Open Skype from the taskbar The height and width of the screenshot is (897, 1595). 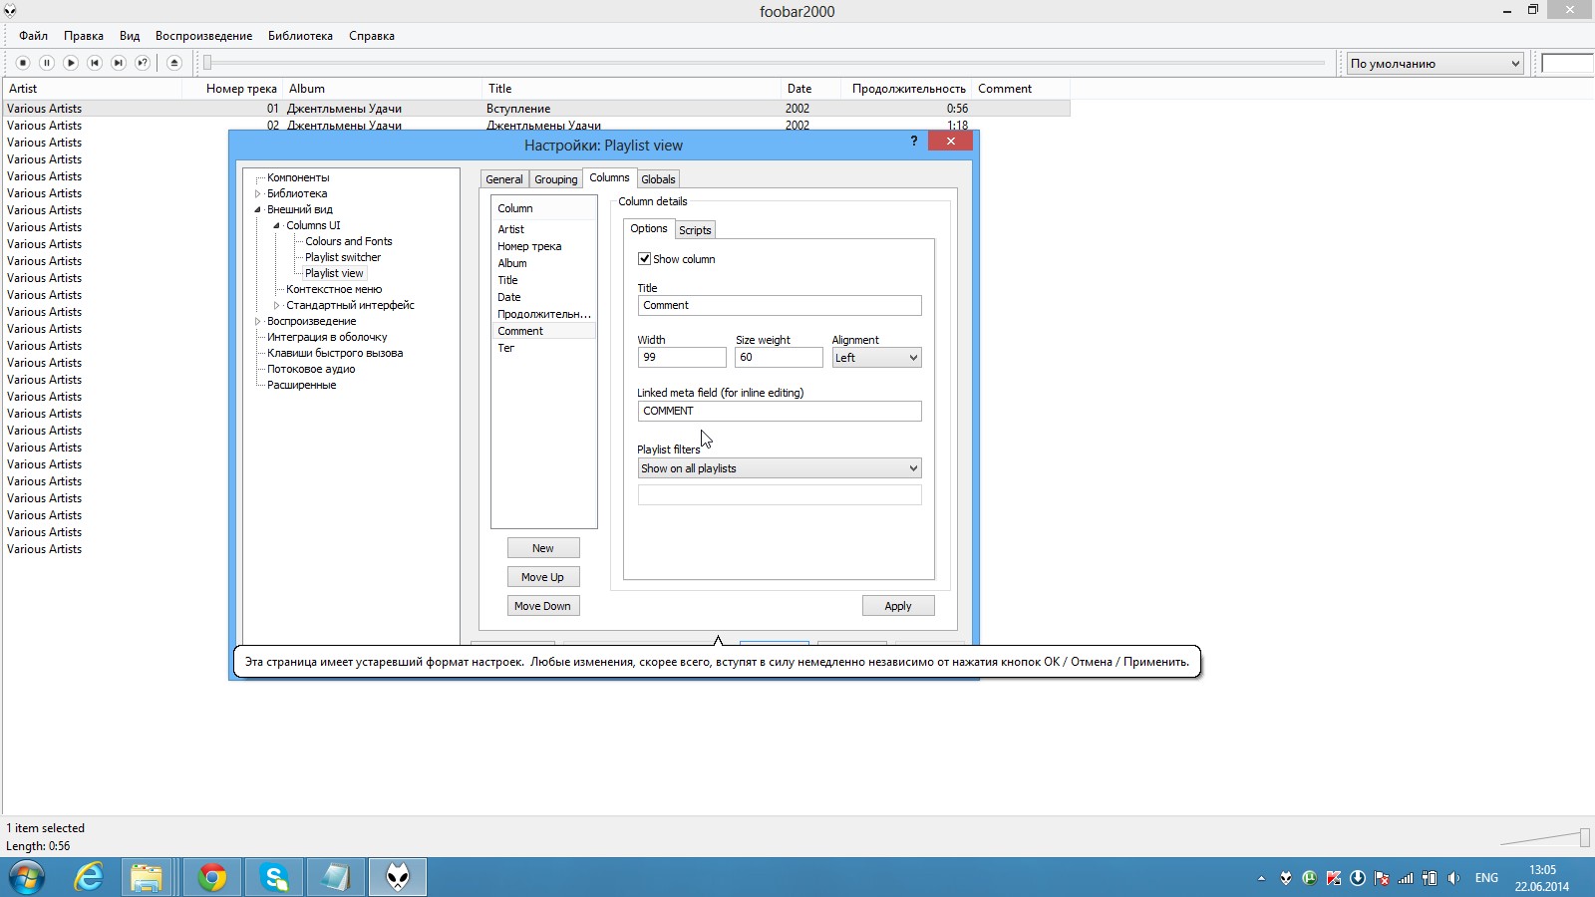pos(273,877)
